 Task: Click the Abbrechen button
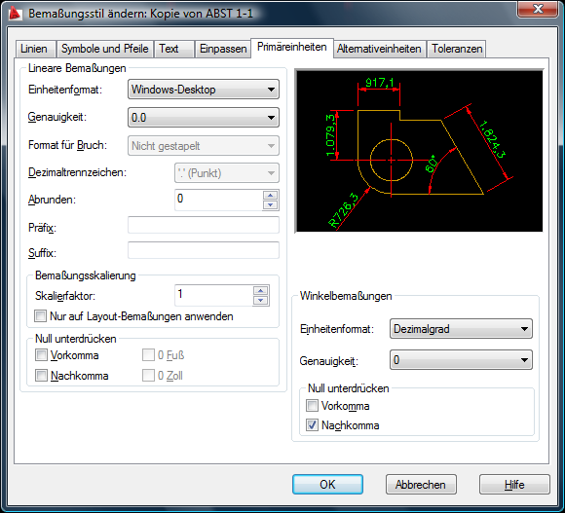(x=421, y=485)
